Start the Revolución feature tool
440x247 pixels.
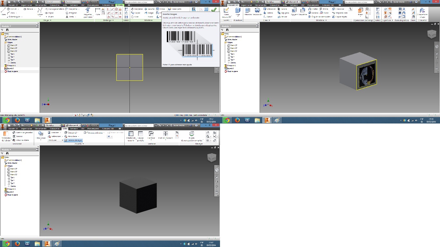point(257,12)
